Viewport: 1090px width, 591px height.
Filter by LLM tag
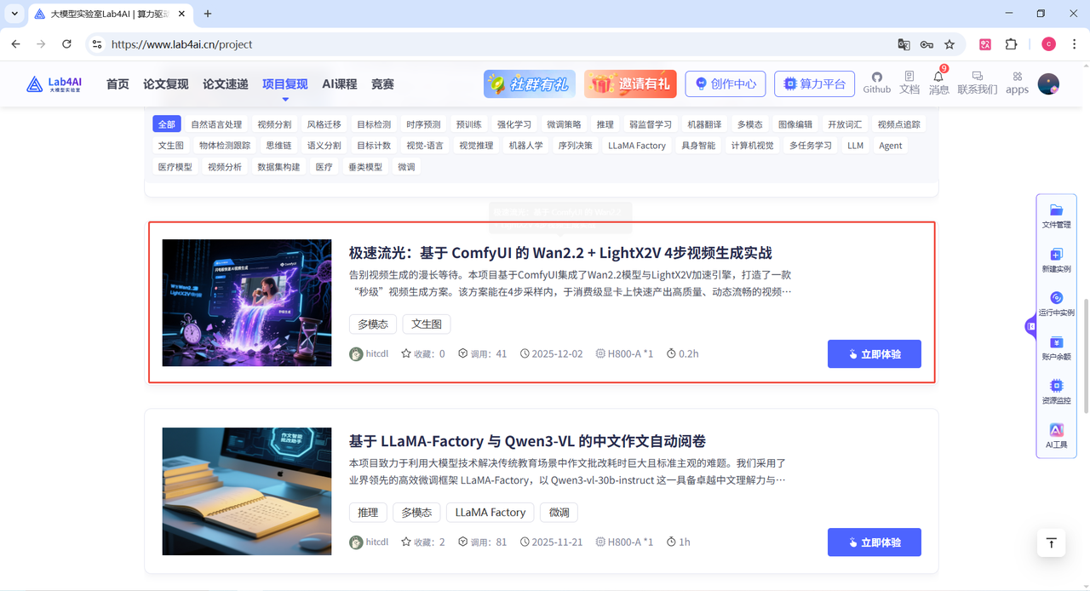click(856, 146)
